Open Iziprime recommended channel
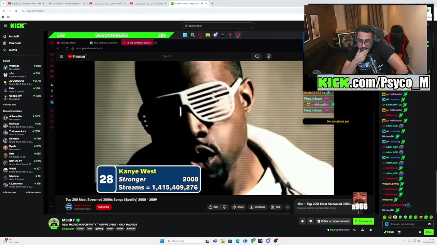The image size is (437, 245). [21, 177]
